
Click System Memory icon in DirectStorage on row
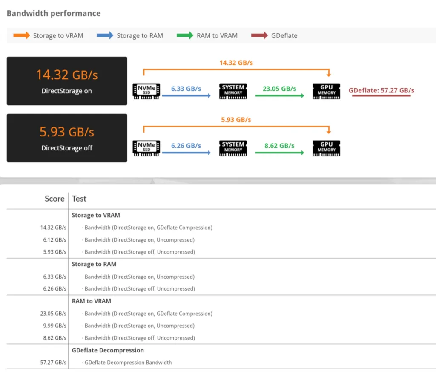tap(233, 91)
